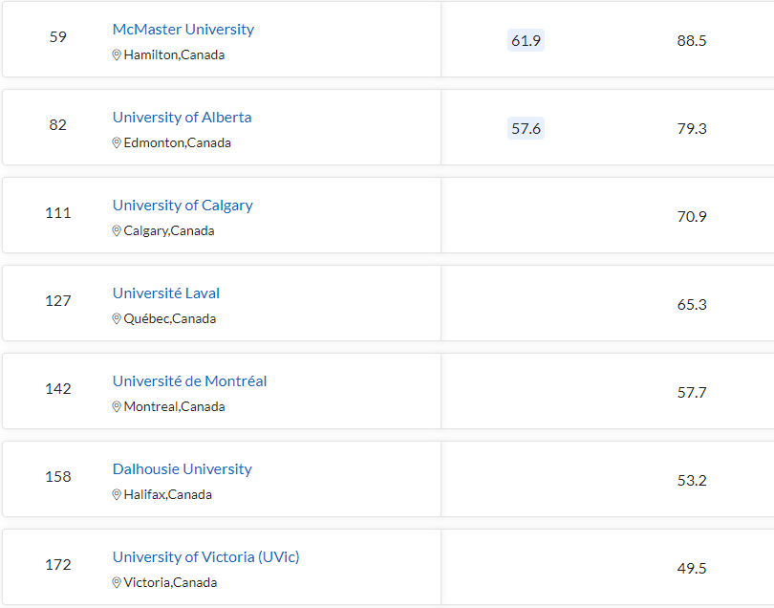Viewport: 774px width, 608px height.
Task: Click location pin icon beside Victoria,Canada
Action: click(x=117, y=582)
